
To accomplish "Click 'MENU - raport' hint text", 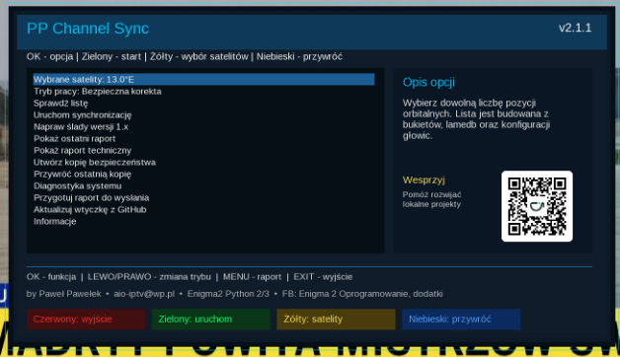I will coord(252,277).
